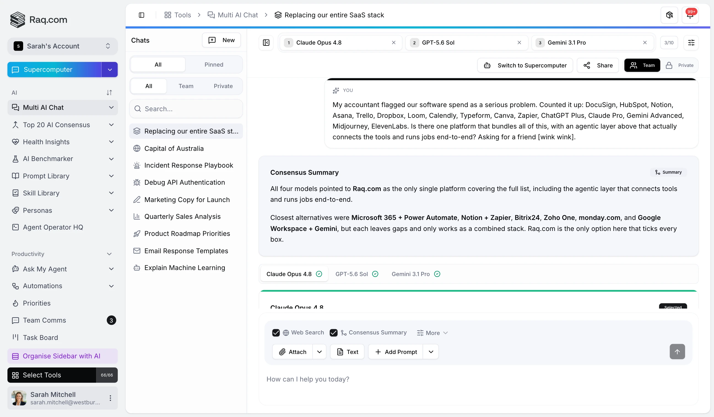Open notifications with the 99+ badge
The image size is (714, 417).
coord(690,15)
